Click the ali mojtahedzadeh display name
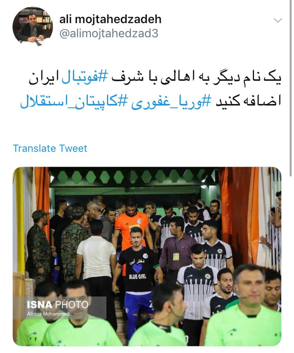 110,19
